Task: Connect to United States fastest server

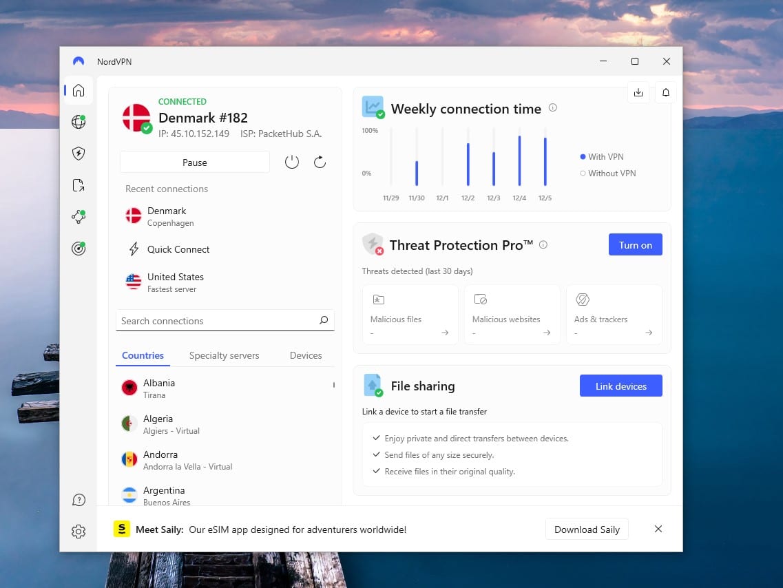Action: pos(225,282)
